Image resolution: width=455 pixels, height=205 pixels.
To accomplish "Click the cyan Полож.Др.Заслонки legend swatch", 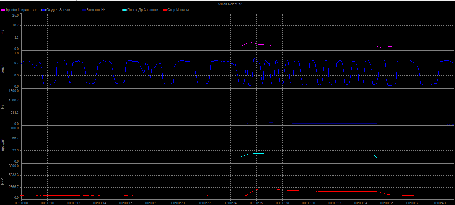I will point(124,10).
